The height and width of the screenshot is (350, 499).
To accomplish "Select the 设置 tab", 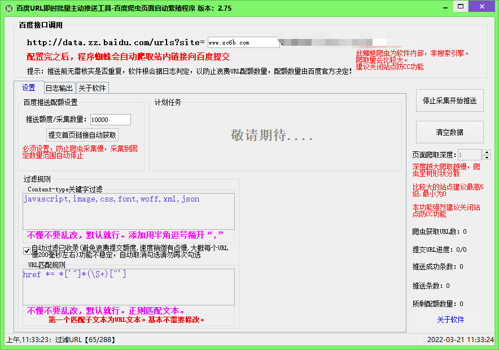I will [29, 88].
